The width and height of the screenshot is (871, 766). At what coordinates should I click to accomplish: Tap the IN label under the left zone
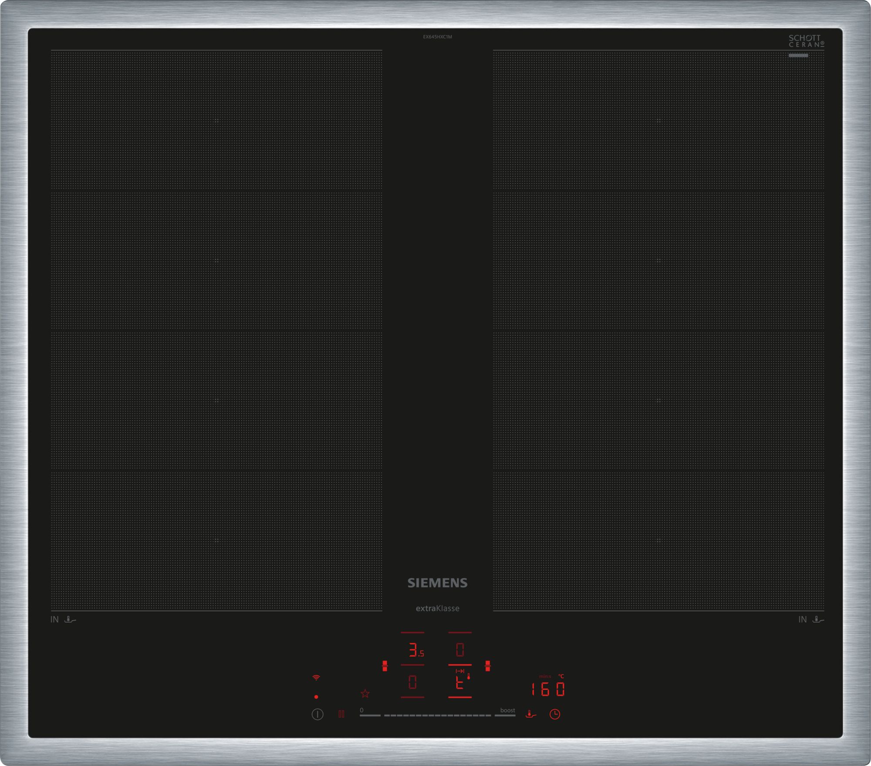pos(54,619)
